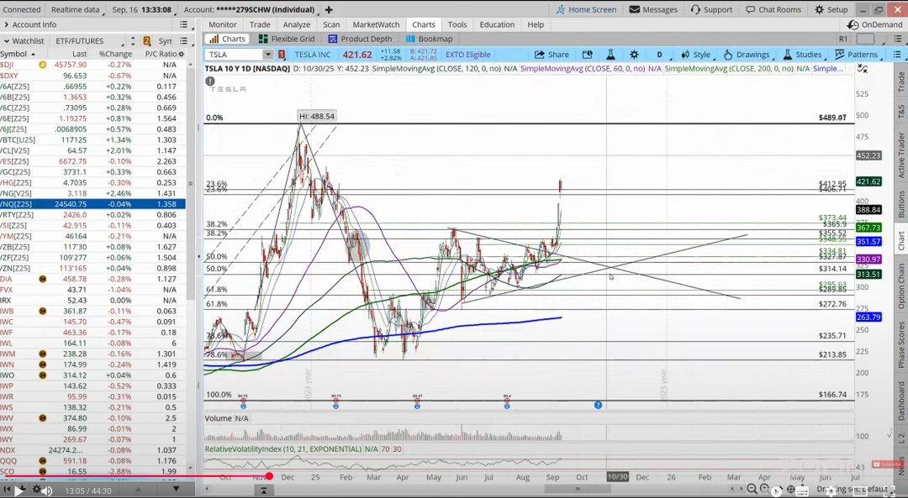The image size is (908, 498).
Task: Open the flask Edit Studies icon
Action: point(610,55)
